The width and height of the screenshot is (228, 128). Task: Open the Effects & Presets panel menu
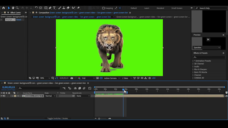[223, 53]
